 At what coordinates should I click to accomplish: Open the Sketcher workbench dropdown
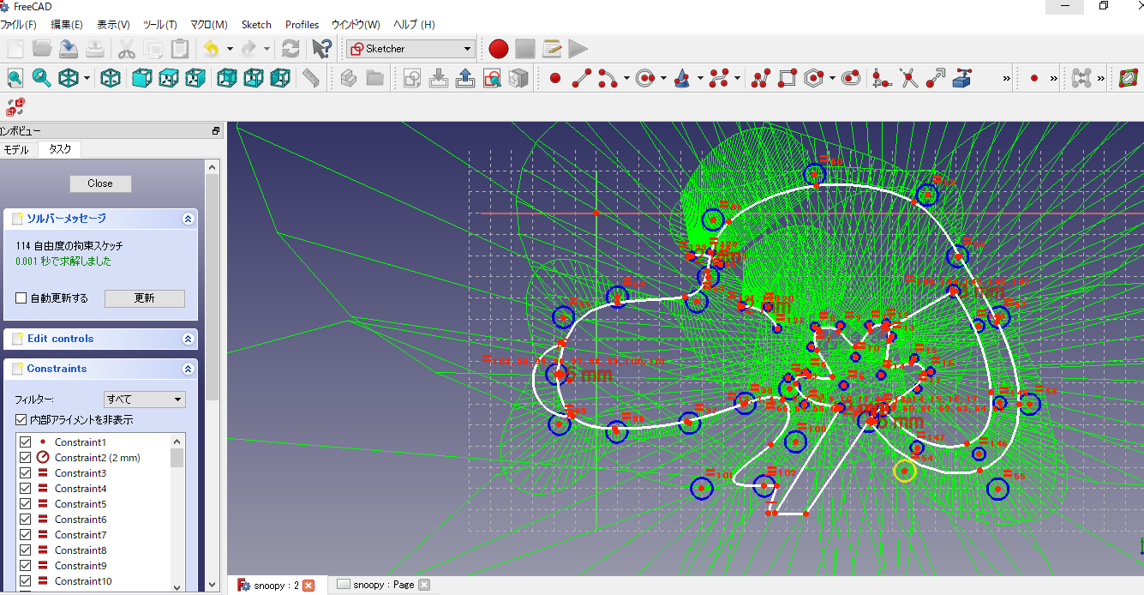coord(410,49)
